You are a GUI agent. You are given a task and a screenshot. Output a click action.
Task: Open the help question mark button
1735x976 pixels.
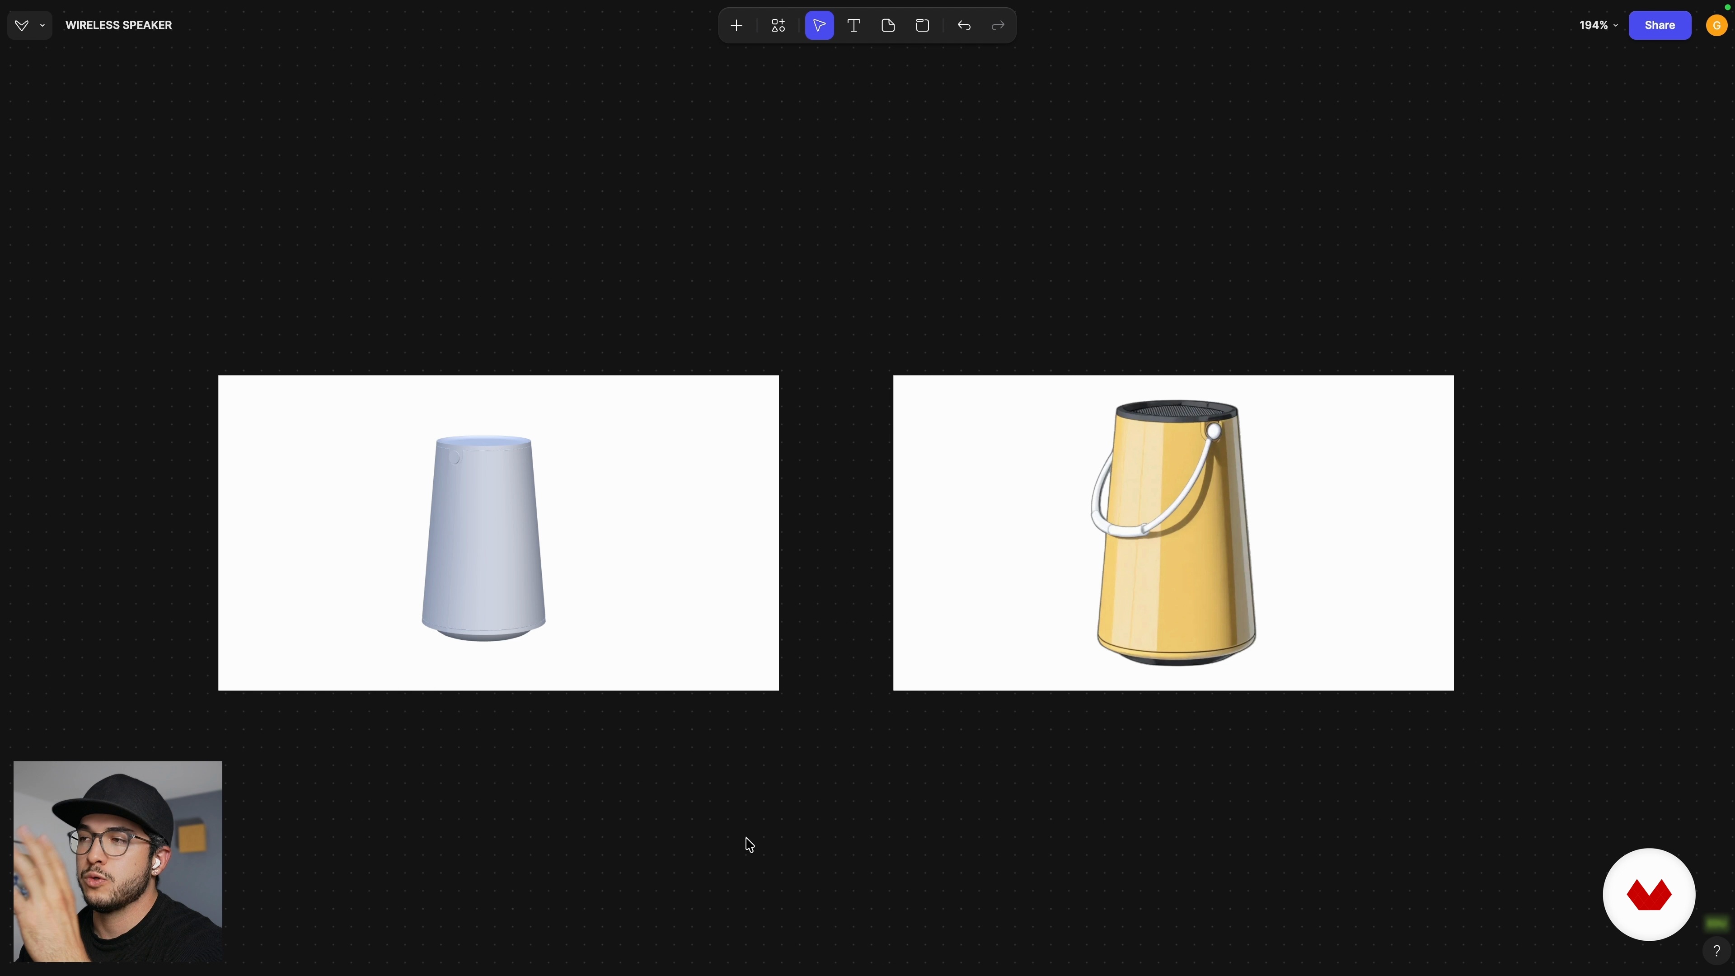(x=1716, y=950)
